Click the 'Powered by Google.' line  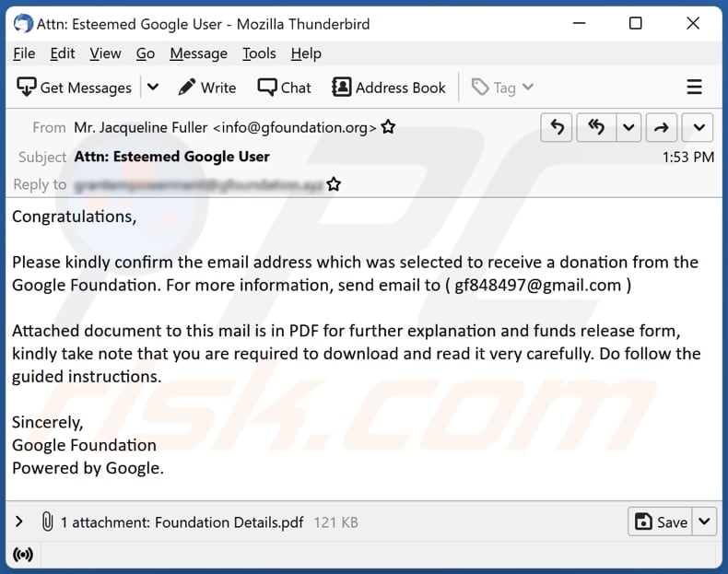pos(88,468)
